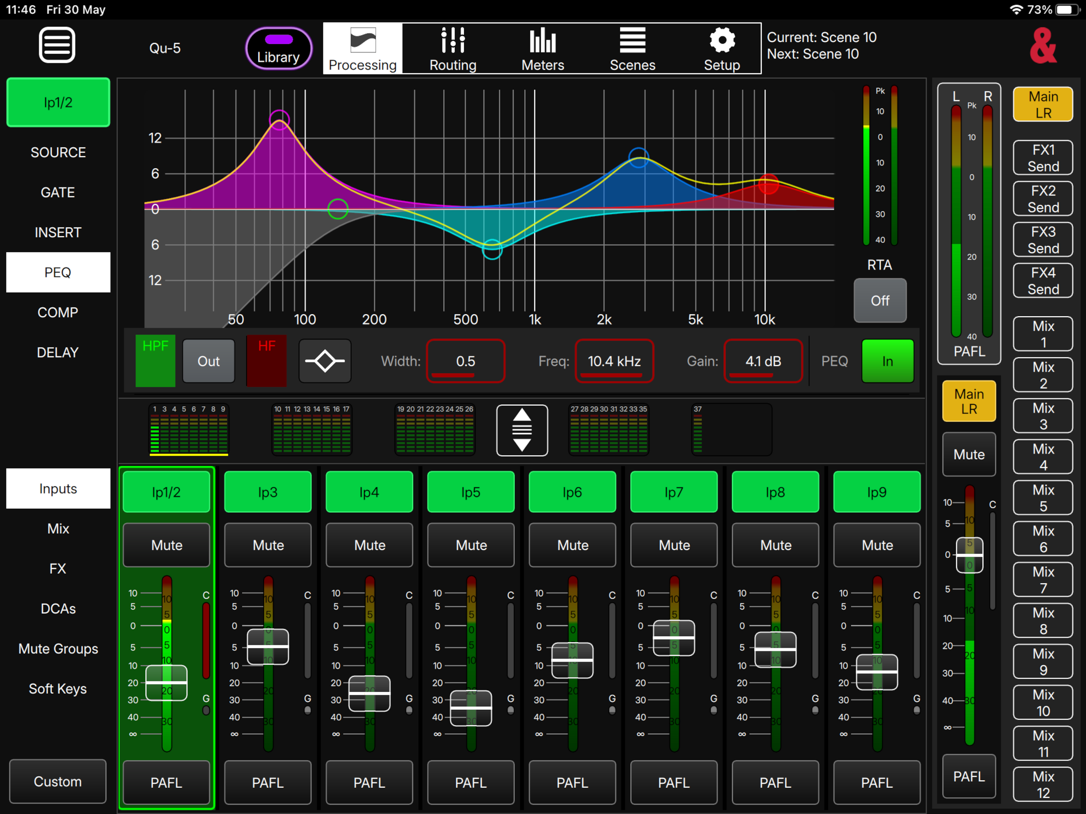Viewport: 1086px width, 814px height.
Task: Open the INSERT section
Action: click(x=58, y=232)
